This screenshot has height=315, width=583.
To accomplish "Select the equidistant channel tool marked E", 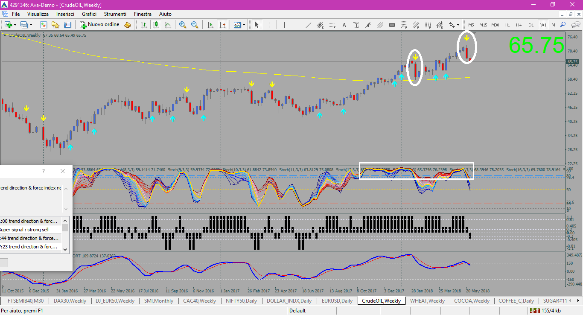I will click(320, 25).
